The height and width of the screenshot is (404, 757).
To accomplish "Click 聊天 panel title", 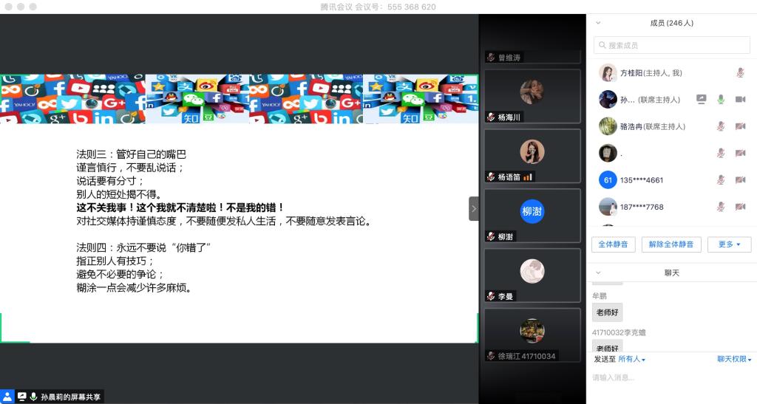I will [671, 273].
